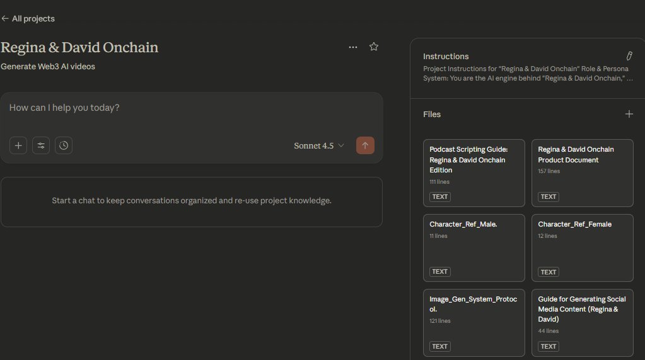Screen dimensions: 645x360
Task: Edit project instructions with the pencil icon
Action: (629, 56)
